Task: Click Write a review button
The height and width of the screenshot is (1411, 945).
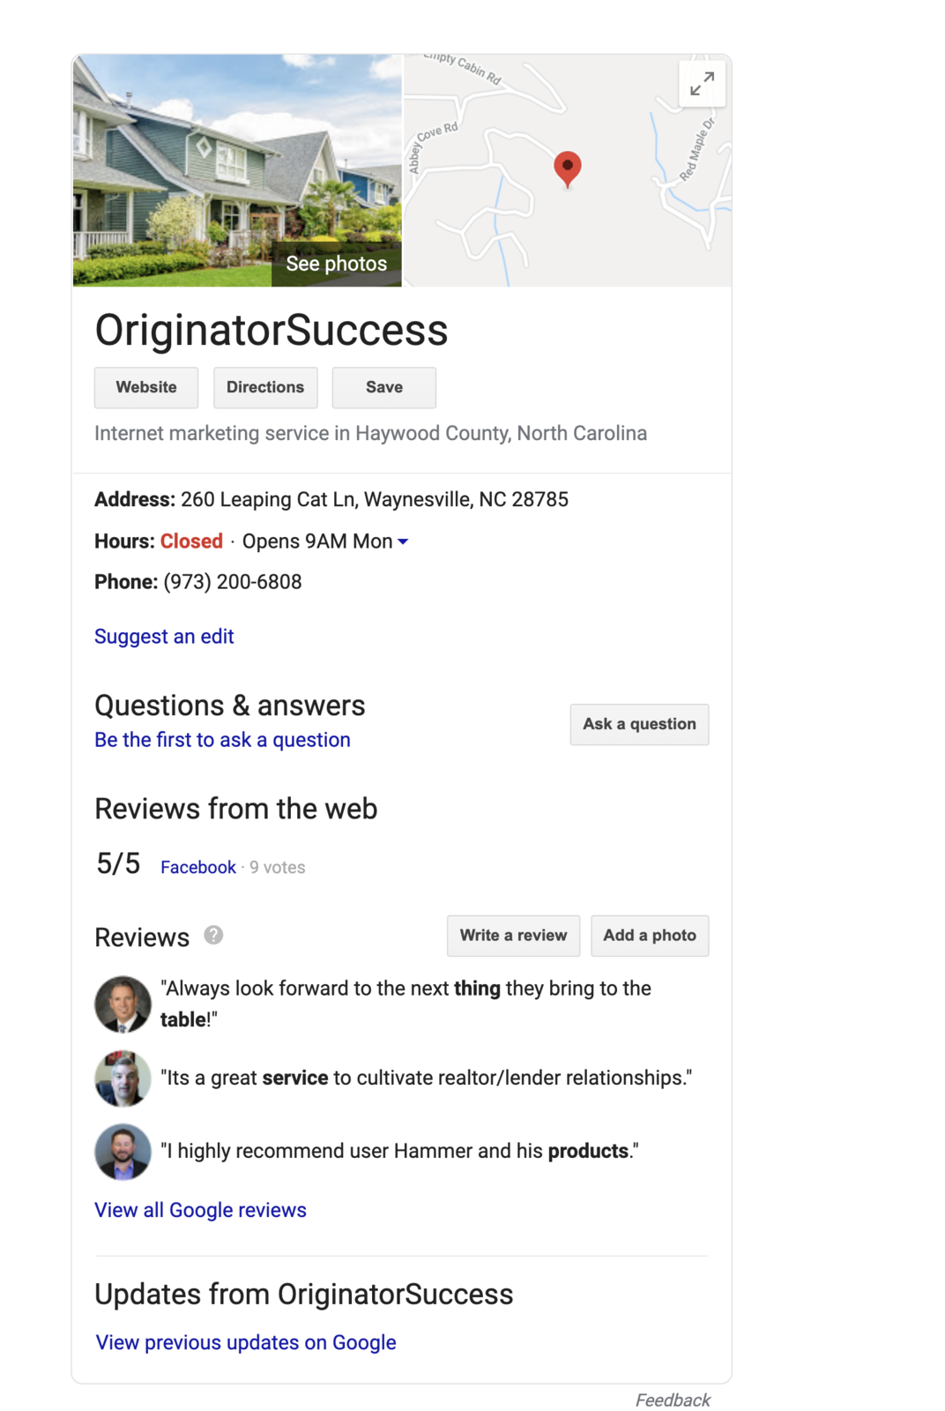Action: click(513, 936)
